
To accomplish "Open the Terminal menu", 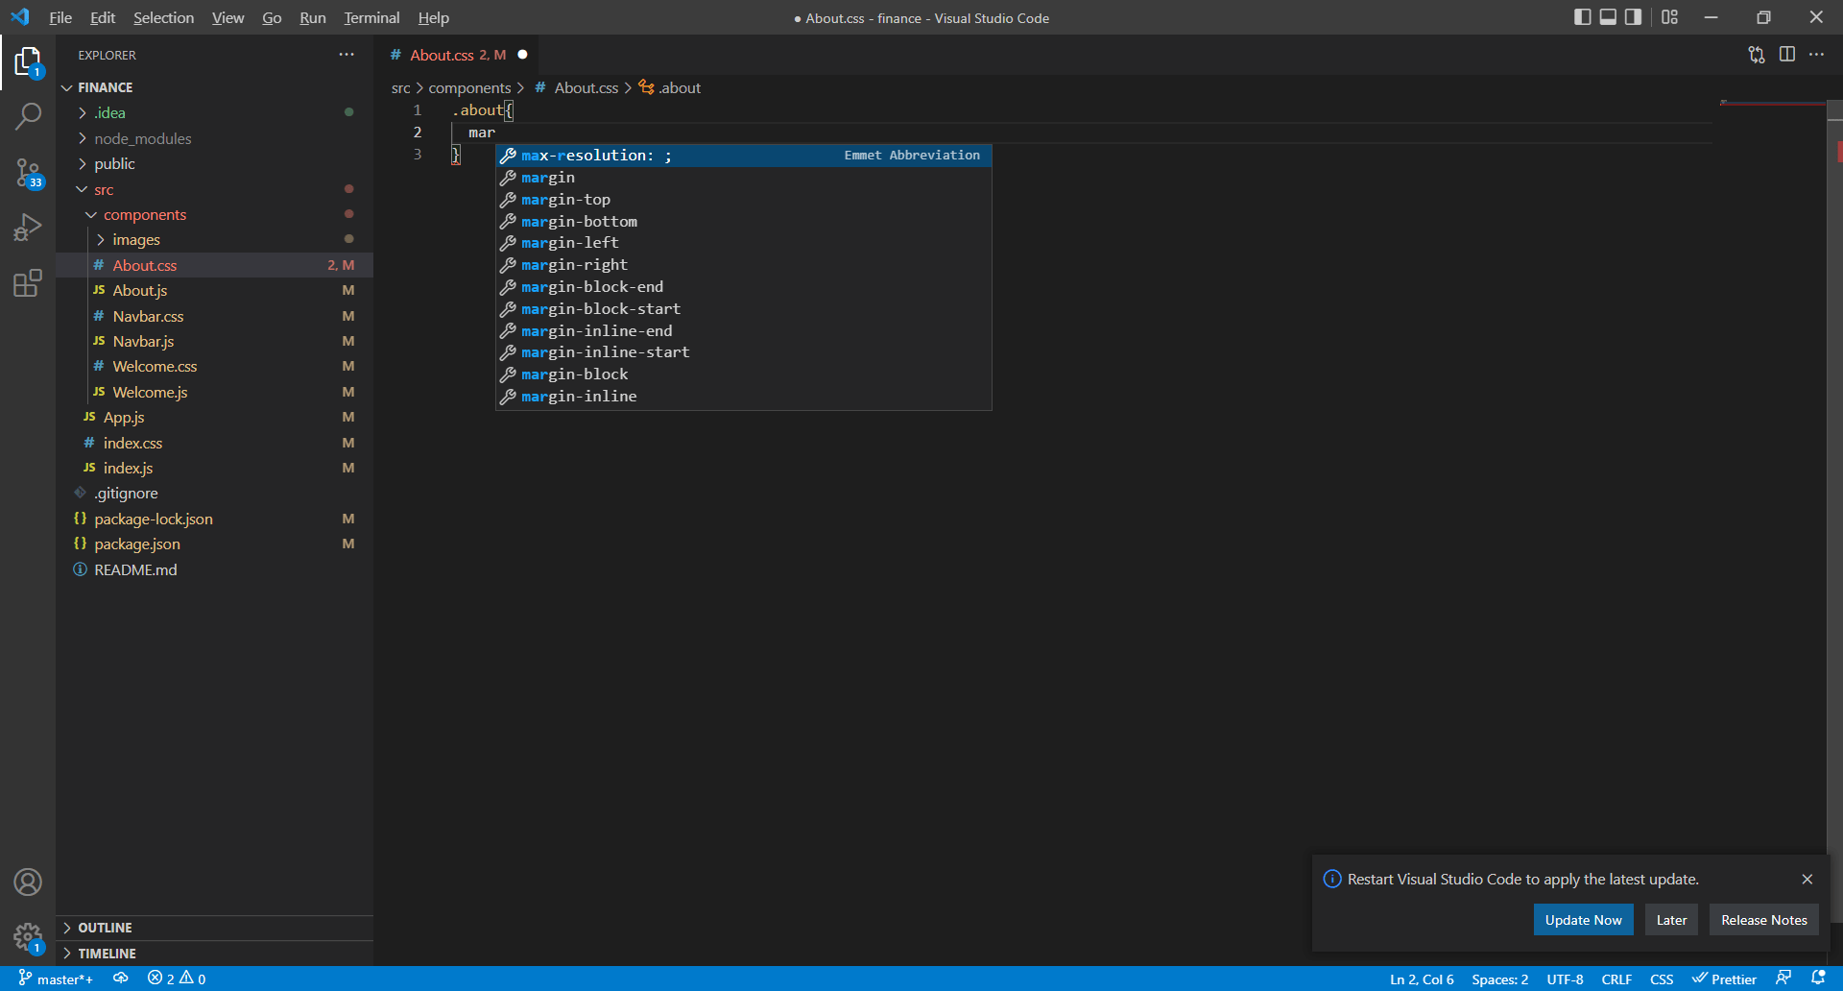I will tap(371, 17).
